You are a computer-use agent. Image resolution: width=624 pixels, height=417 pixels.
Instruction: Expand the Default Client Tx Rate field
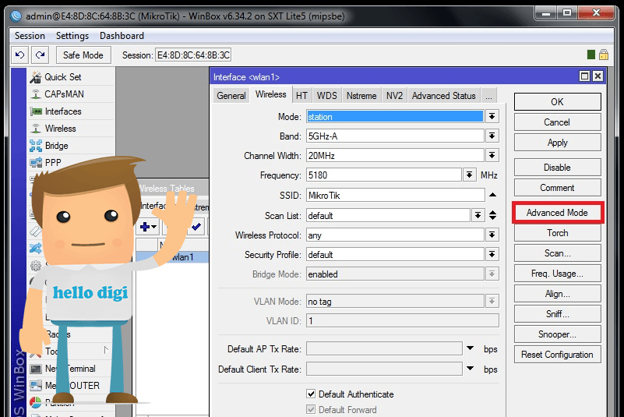click(x=470, y=369)
